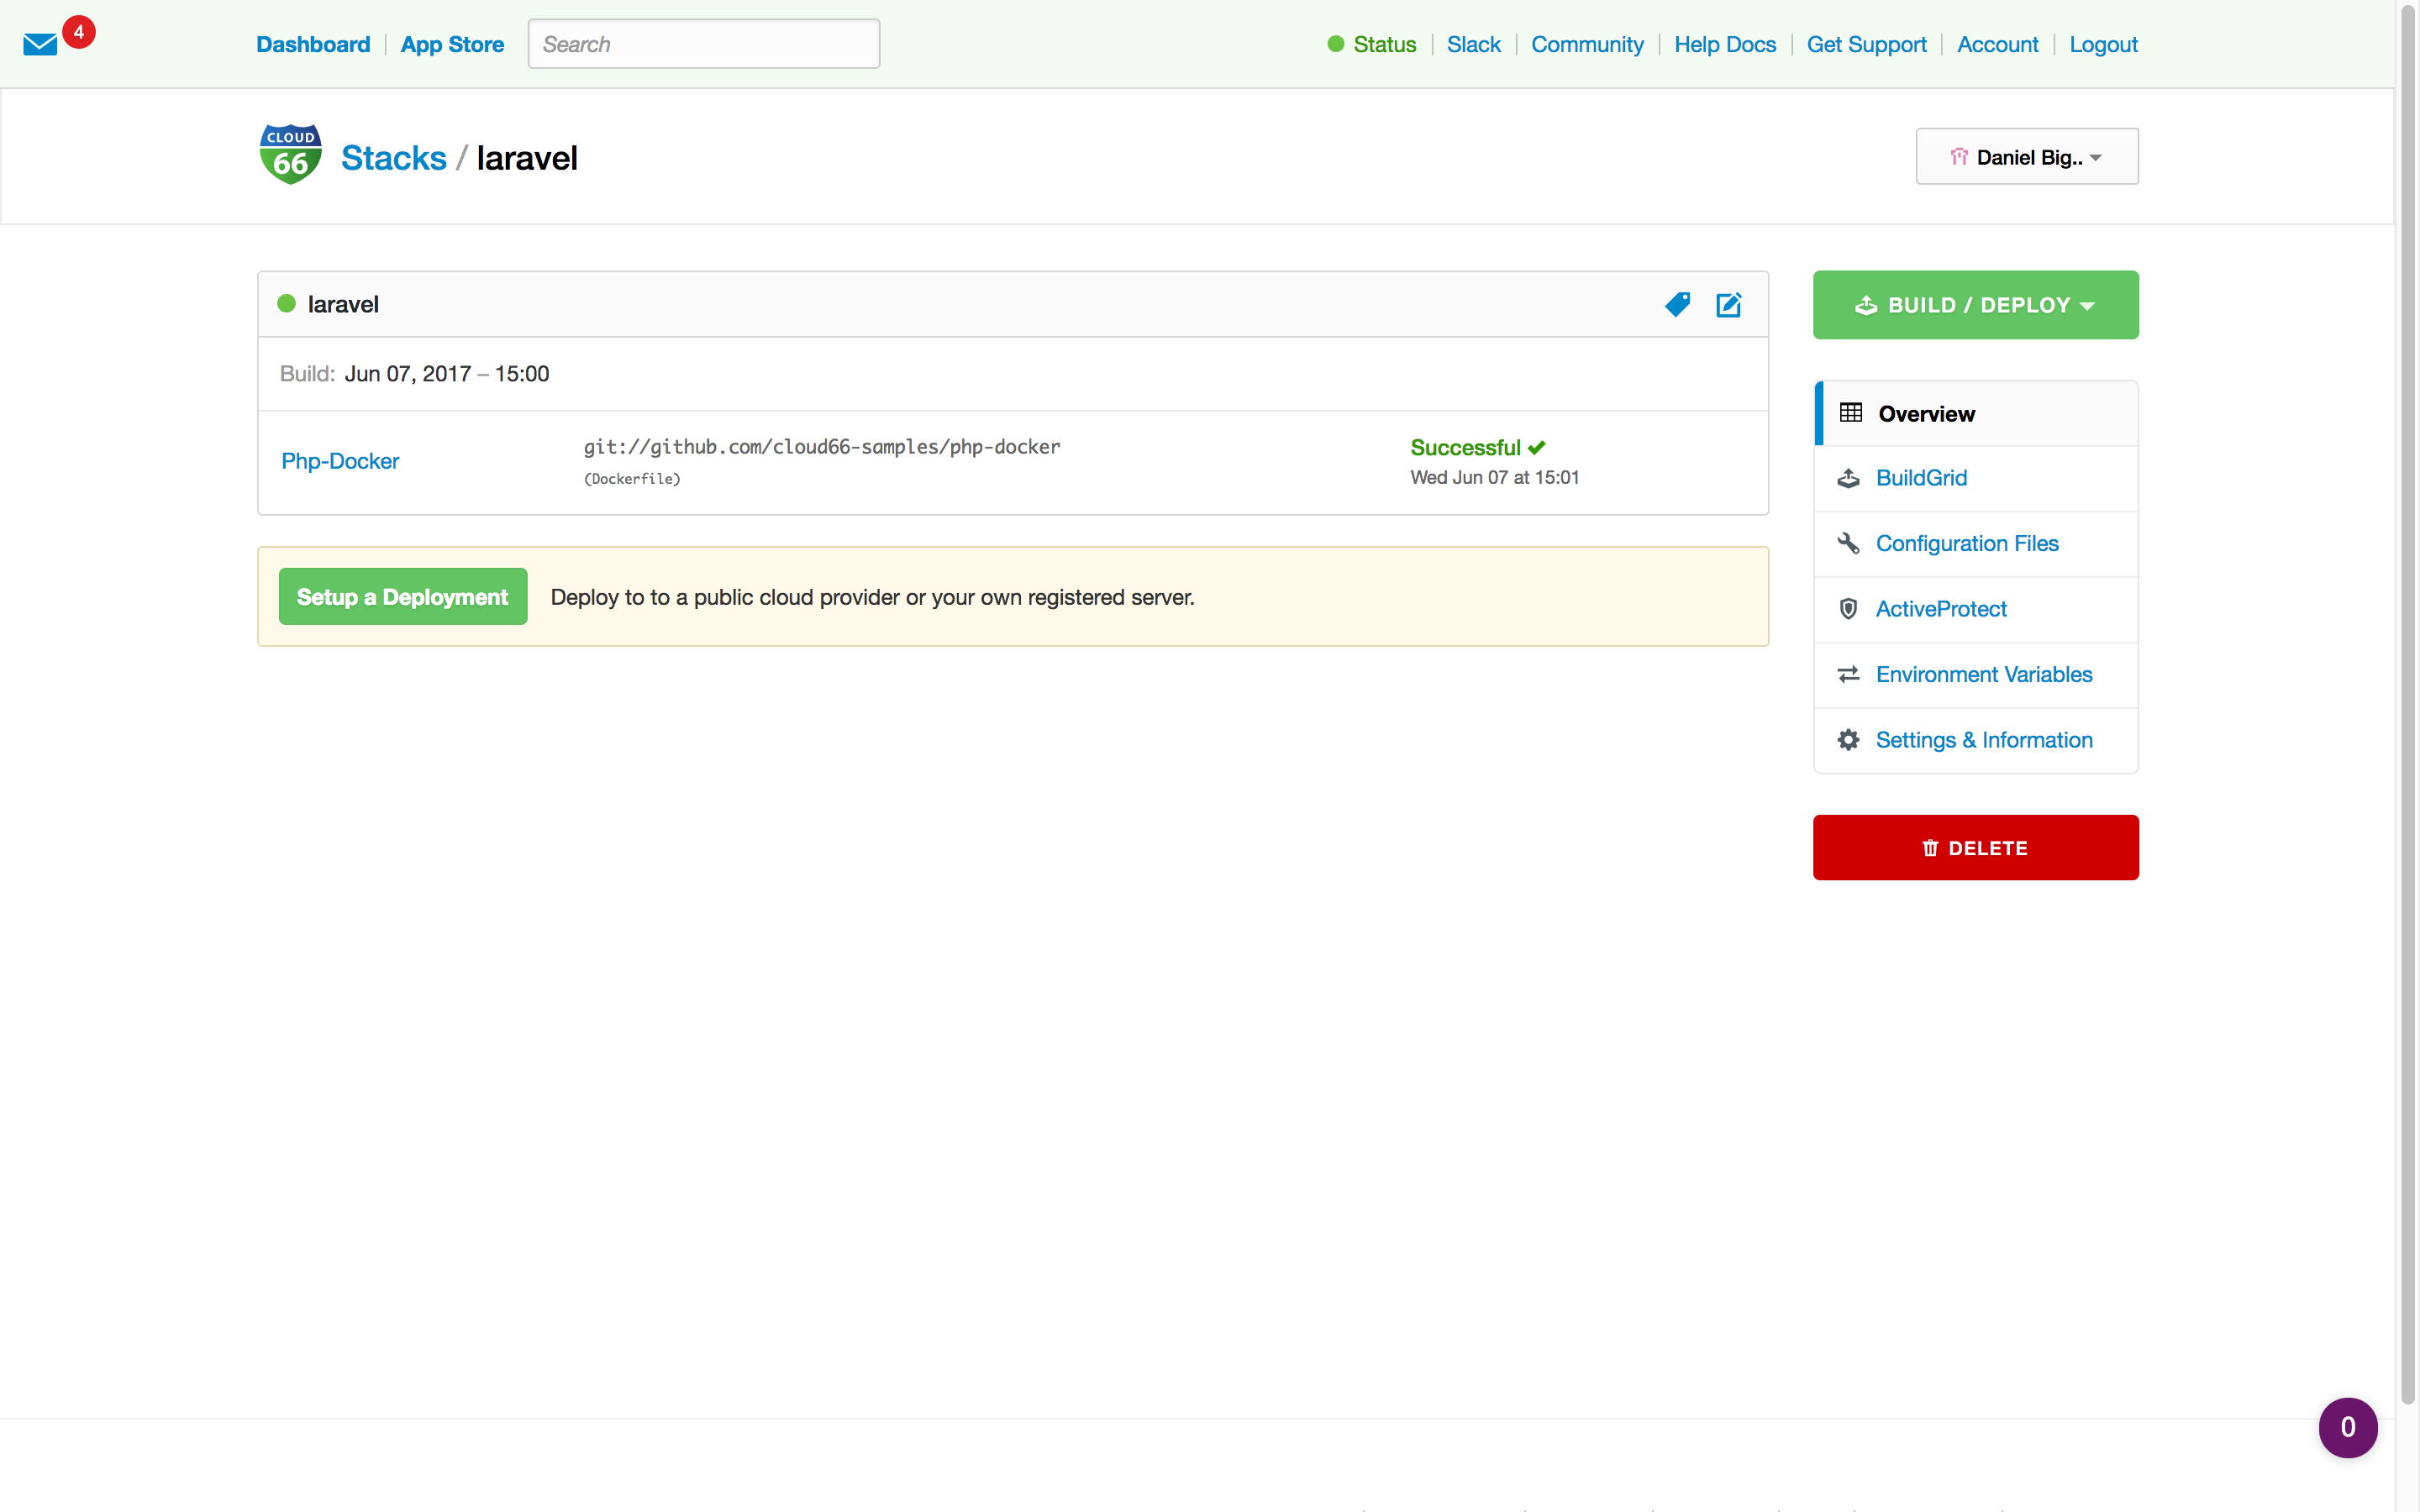The width and height of the screenshot is (2420, 1512).
Task: Open ActiveProtect sidebar item
Action: 1976,609
